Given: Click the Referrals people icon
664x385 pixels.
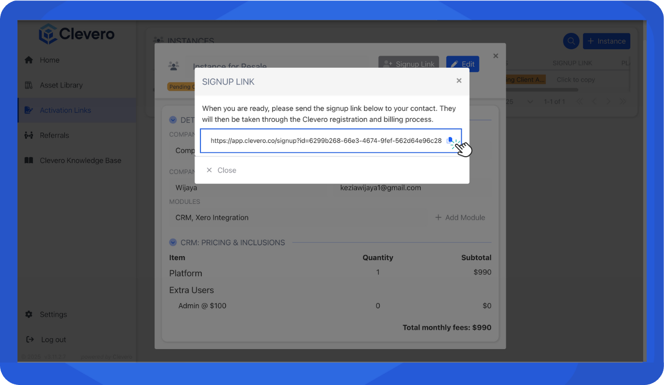Looking at the screenshot, I should click(29, 135).
